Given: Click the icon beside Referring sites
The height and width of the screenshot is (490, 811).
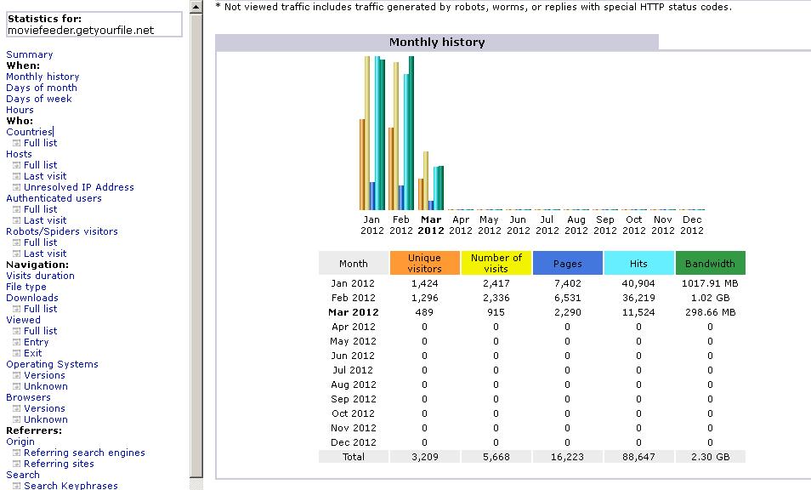Looking at the screenshot, I should 16,464.
